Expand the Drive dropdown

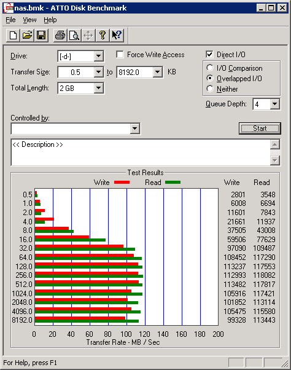pos(98,56)
